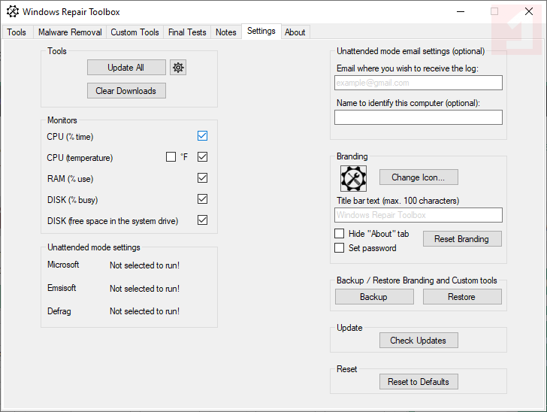Check the Hide "About" tab option
This screenshot has height=412, width=547.
(x=340, y=234)
